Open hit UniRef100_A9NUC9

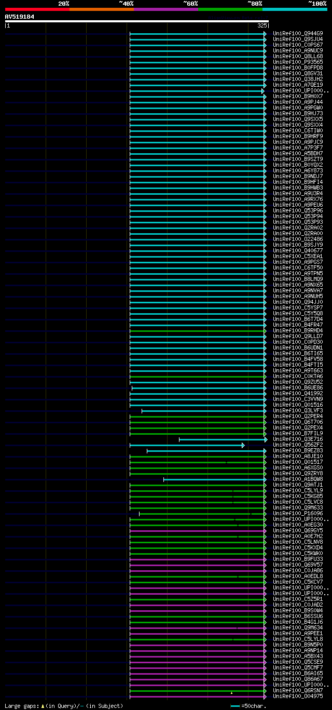pos(298,50)
